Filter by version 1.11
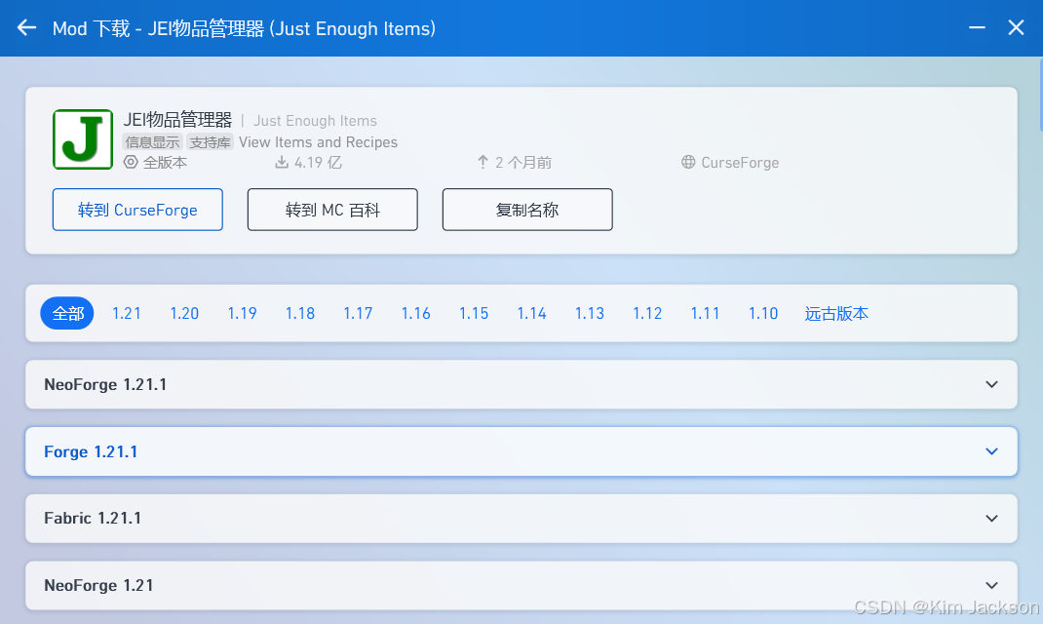 (x=705, y=313)
